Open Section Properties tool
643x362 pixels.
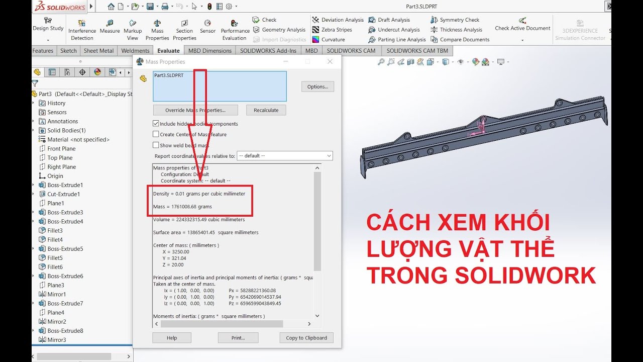point(184,30)
